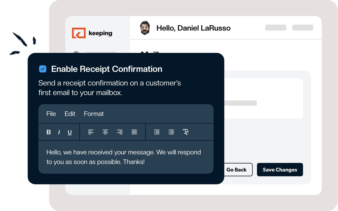Viewport: 338px width, 211px height.
Task: Select left text alignment
Action: 91,132
